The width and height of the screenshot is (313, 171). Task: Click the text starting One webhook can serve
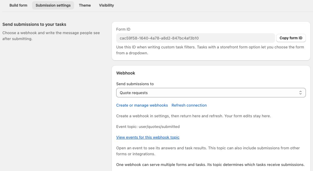pos(210,164)
